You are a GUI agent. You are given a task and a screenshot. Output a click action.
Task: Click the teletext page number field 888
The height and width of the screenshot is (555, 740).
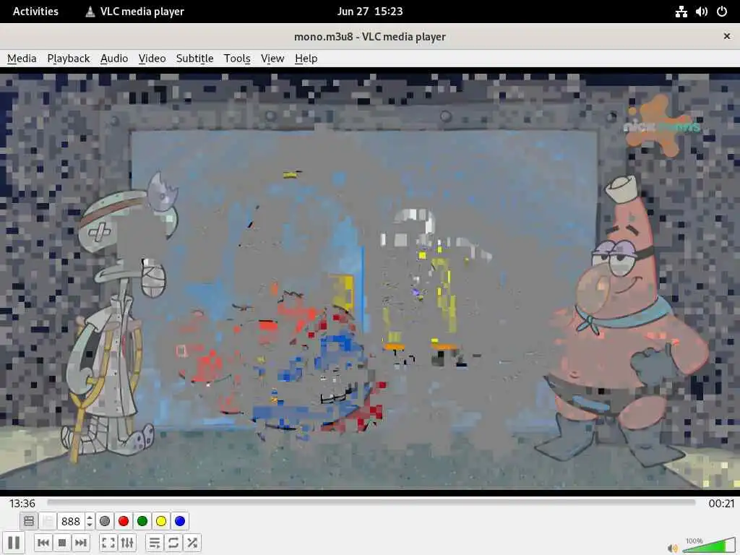[x=71, y=521]
